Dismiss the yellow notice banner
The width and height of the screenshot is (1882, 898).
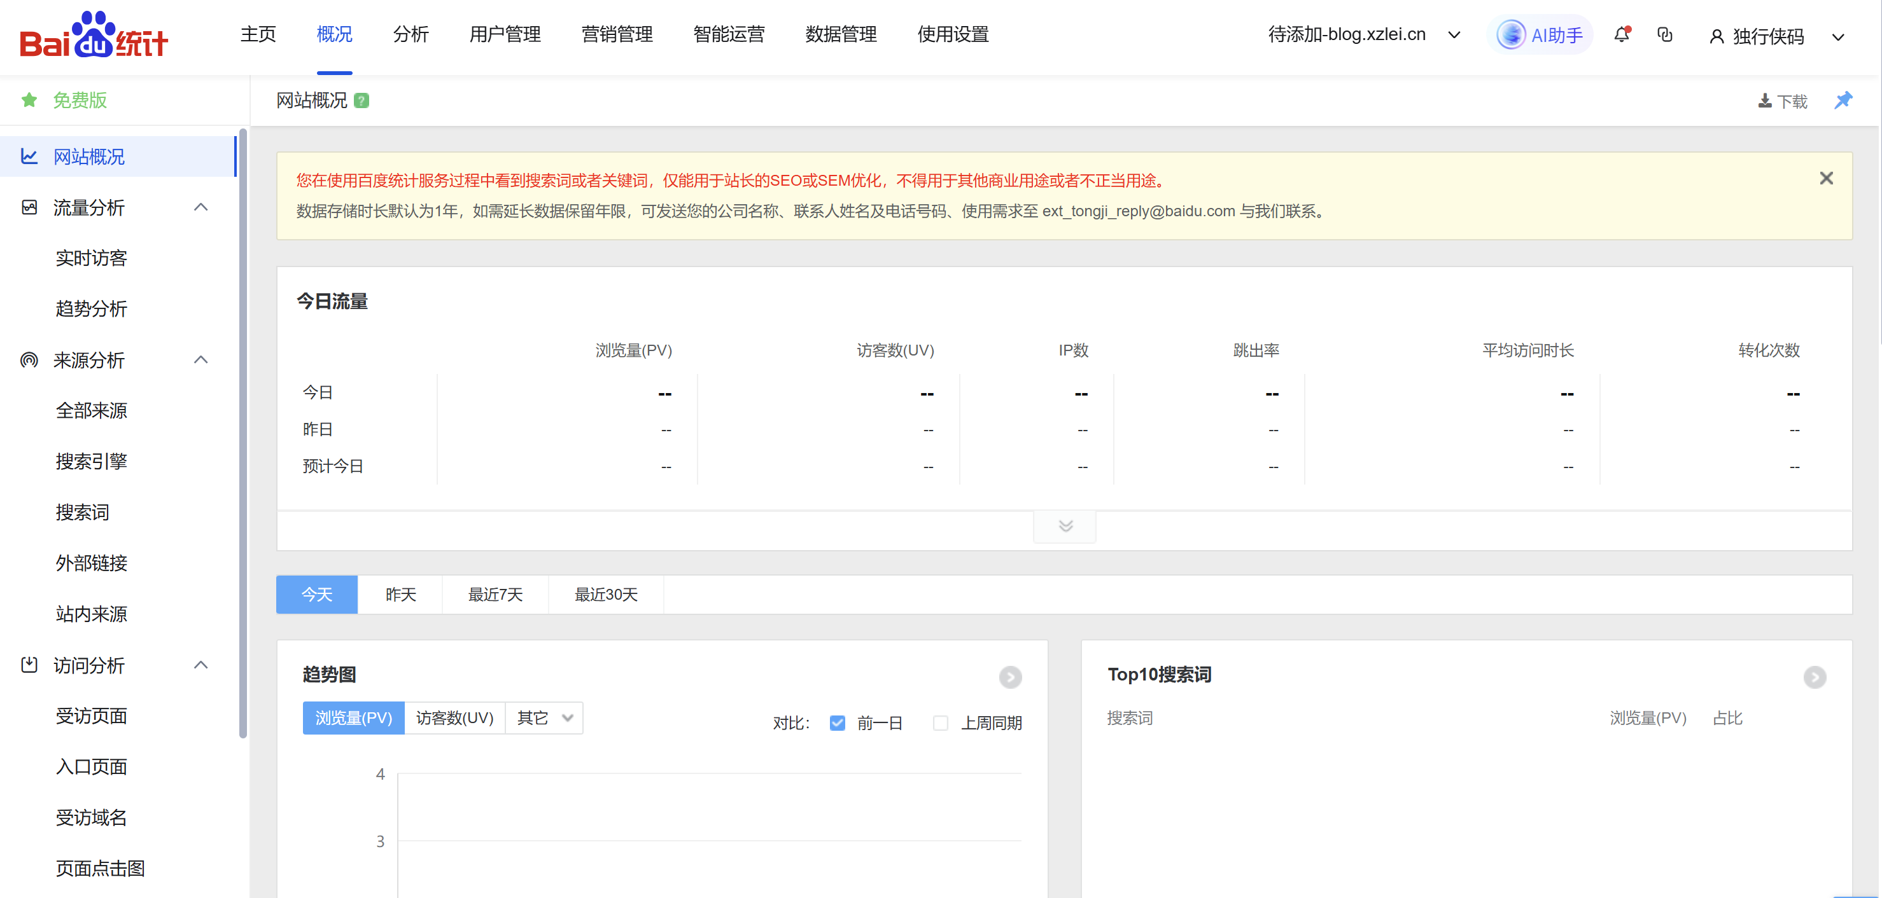[1826, 178]
